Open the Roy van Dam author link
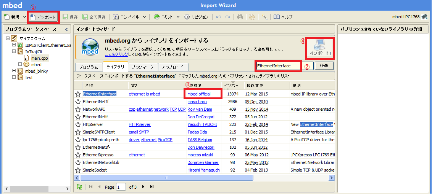 200,109
